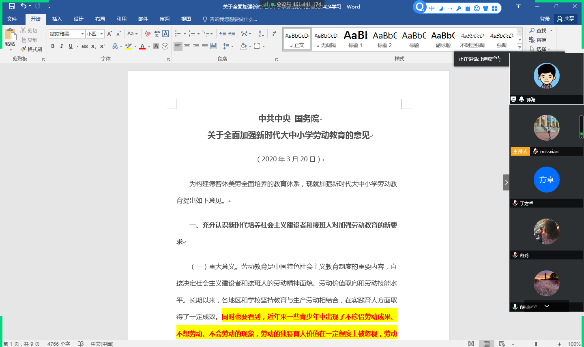Image resolution: width=584 pixels, height=347 pixels.
Task: Apply Heading 1 (标题 1) style
Action: (x=356, y=39)
